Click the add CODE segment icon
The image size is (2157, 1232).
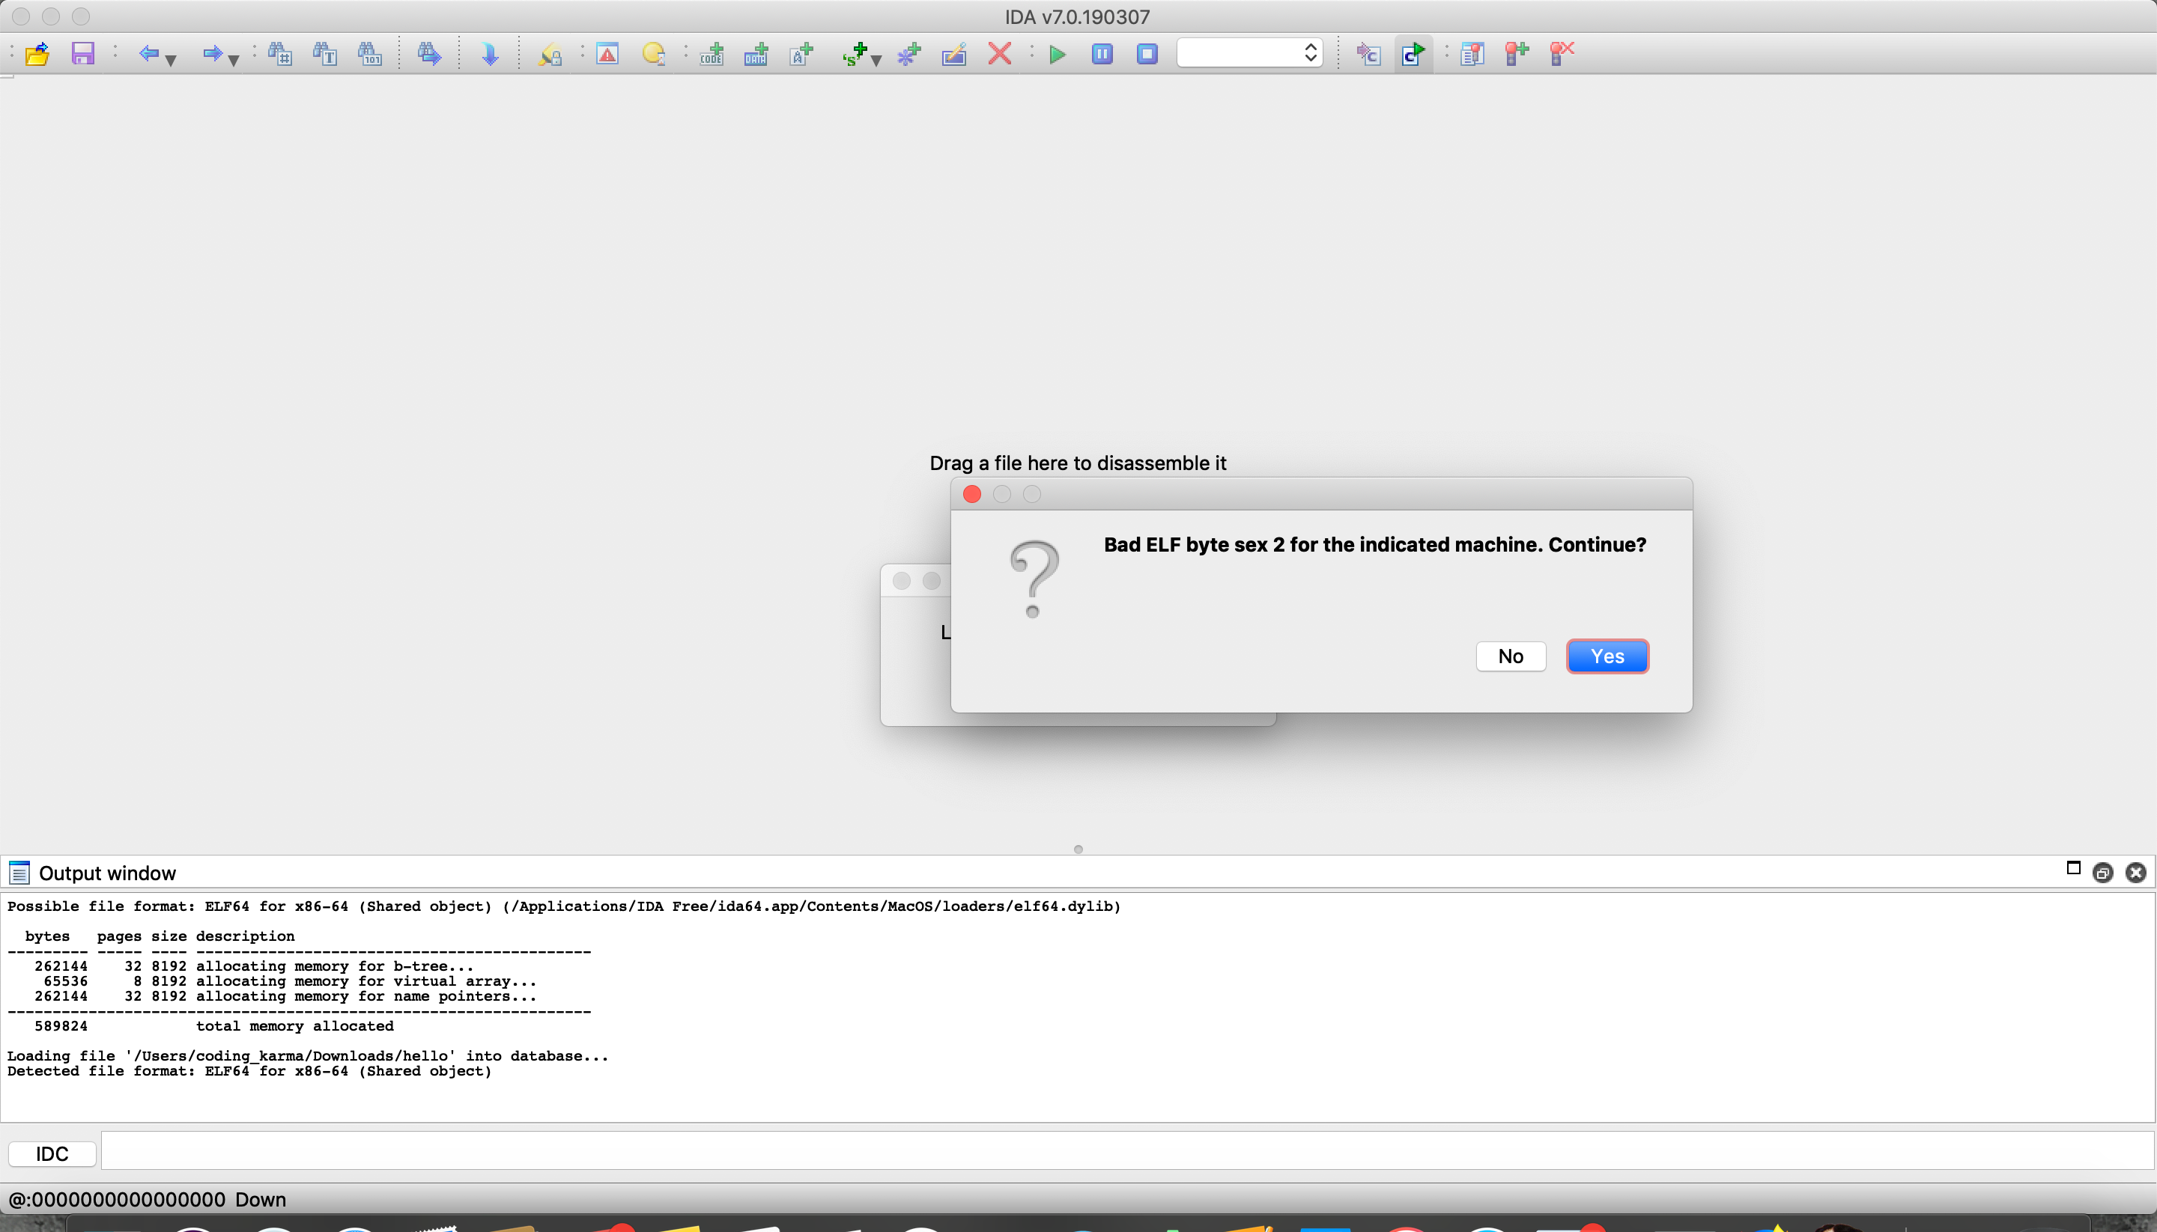711,55
